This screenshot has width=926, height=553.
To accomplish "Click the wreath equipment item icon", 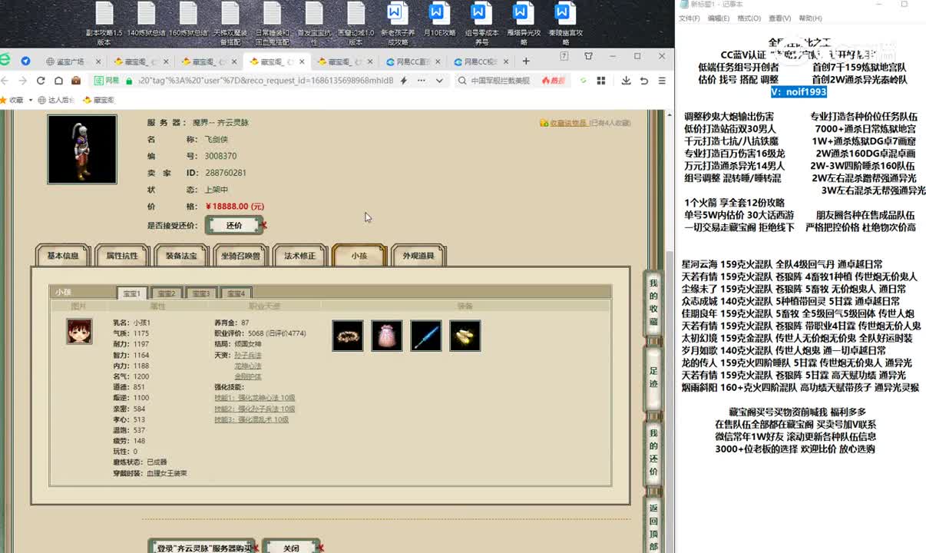I will click(x=348, y=336).
